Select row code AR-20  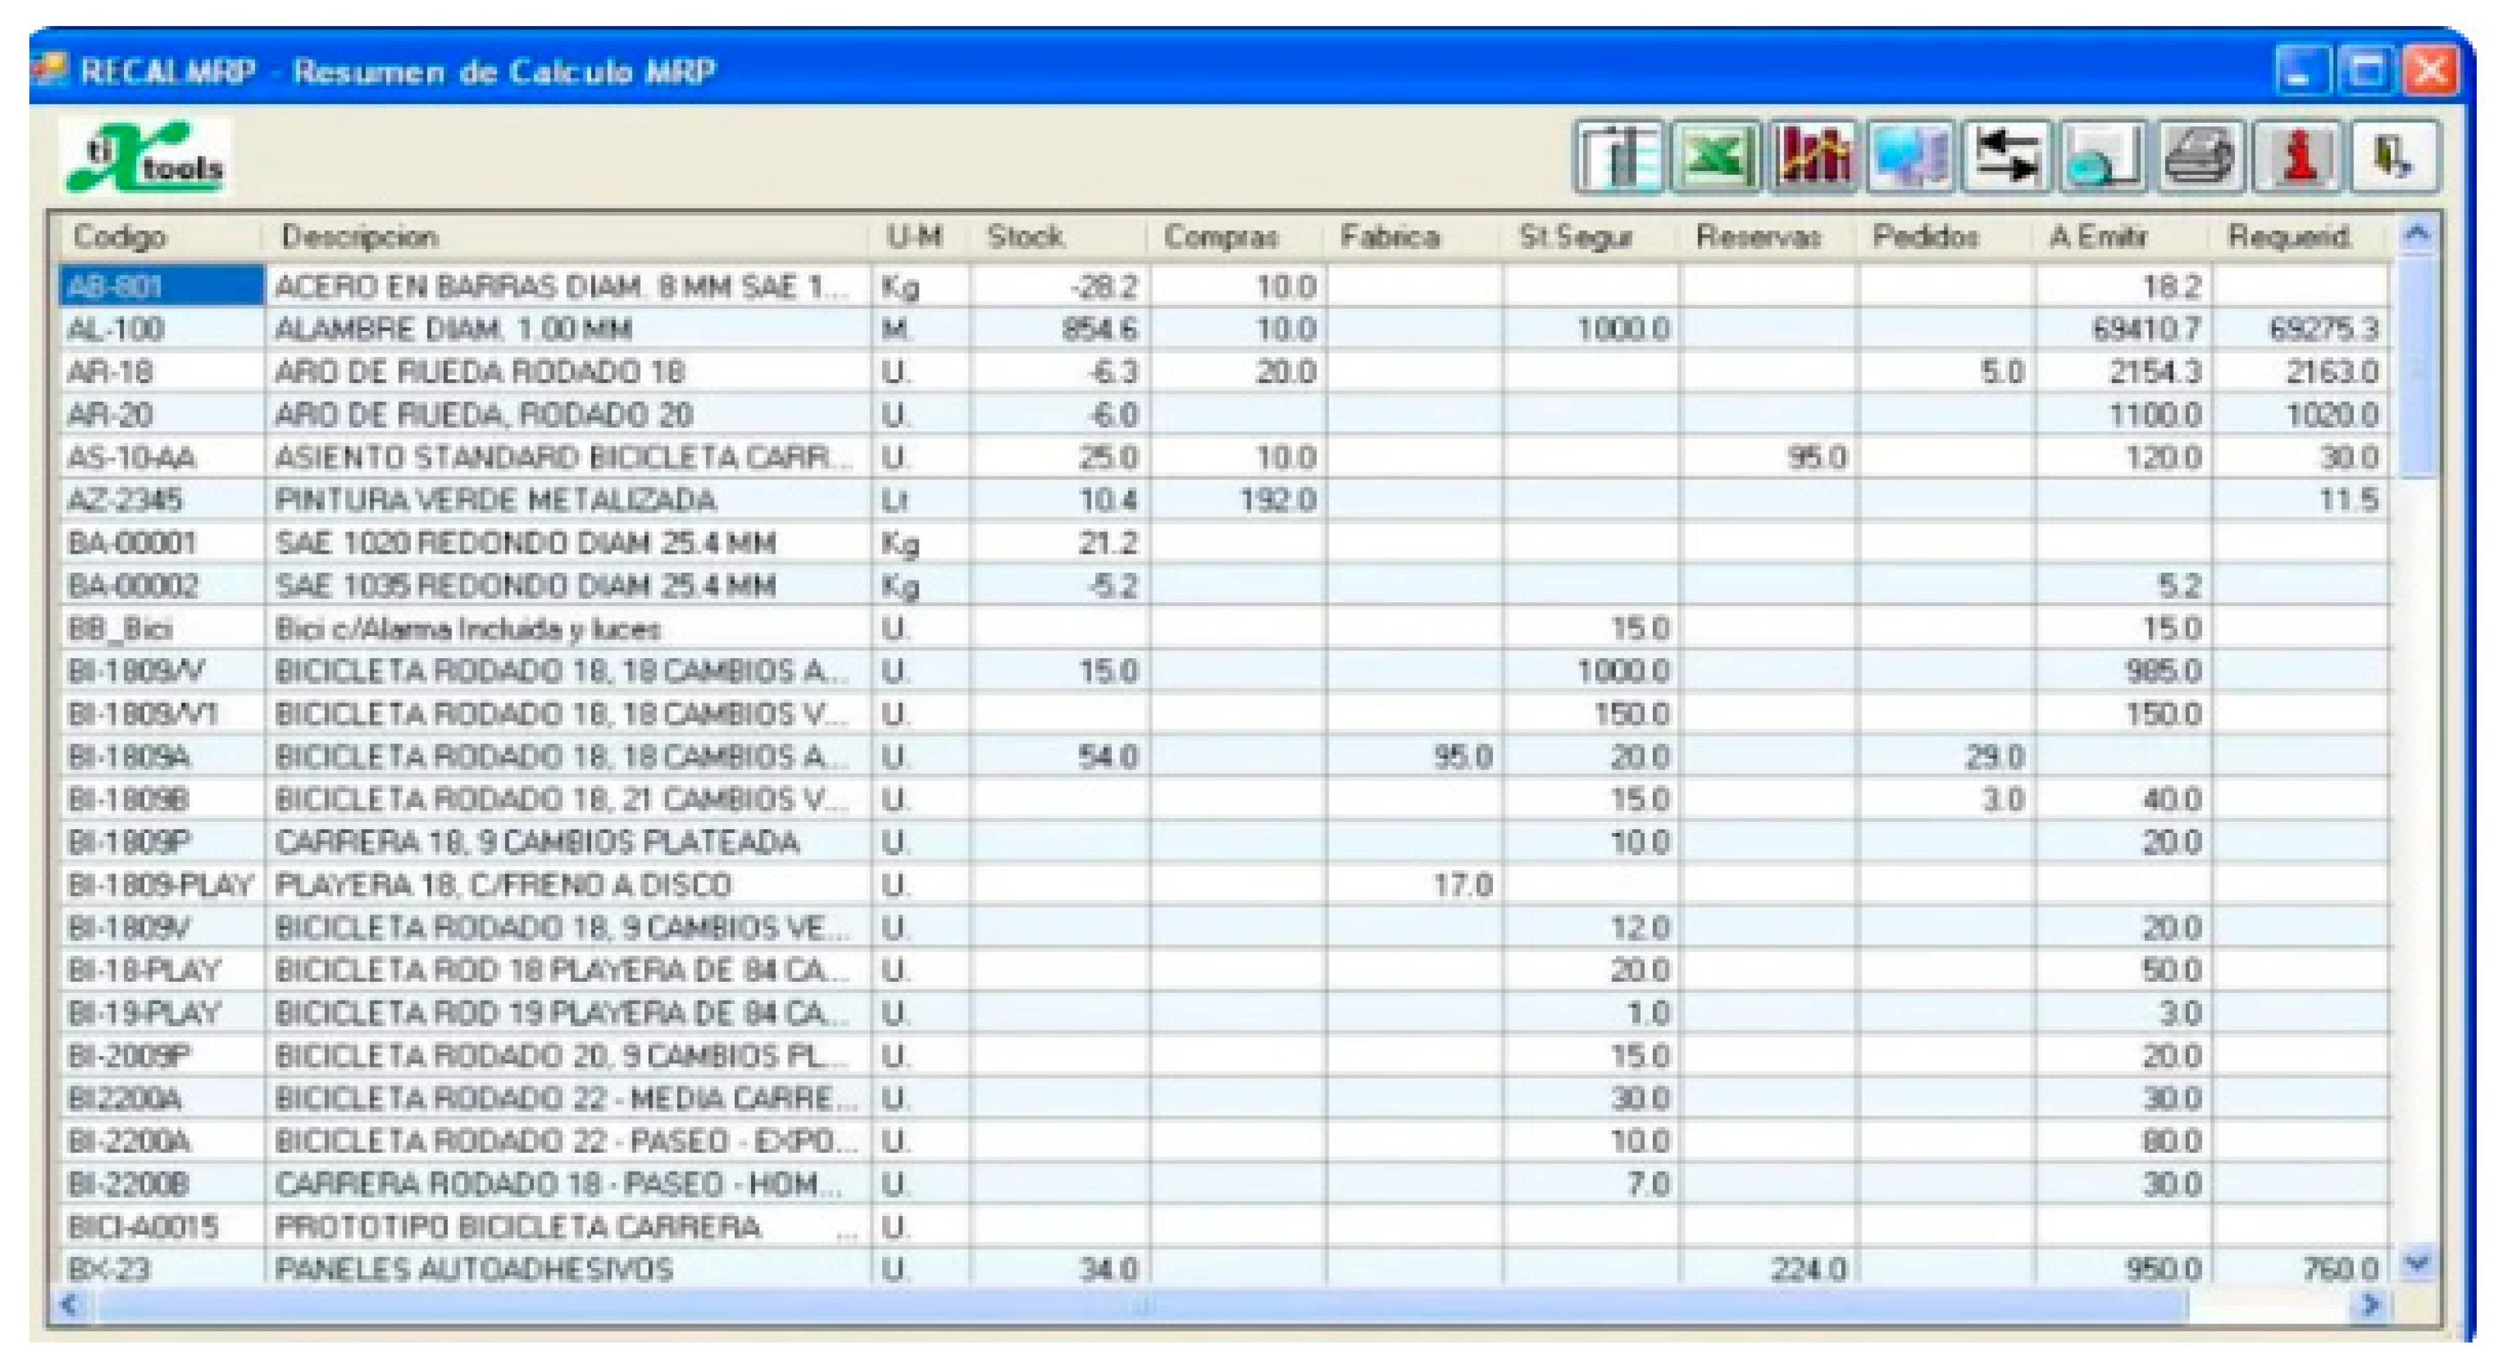162,414
